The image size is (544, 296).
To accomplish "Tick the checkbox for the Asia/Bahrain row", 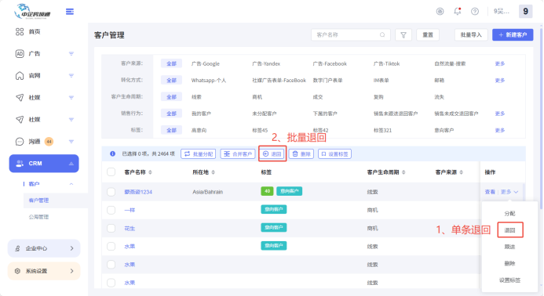I will click(111, 192).
